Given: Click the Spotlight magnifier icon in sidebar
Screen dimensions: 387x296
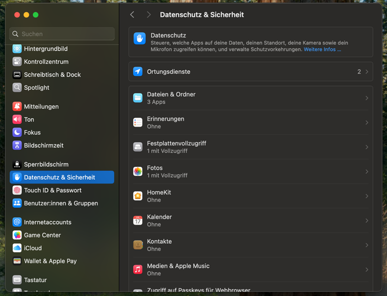Looking at the screenshot, I should click(17, 88).
